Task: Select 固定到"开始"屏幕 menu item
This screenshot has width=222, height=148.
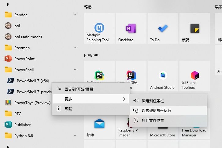Action: tap(91, 89)
